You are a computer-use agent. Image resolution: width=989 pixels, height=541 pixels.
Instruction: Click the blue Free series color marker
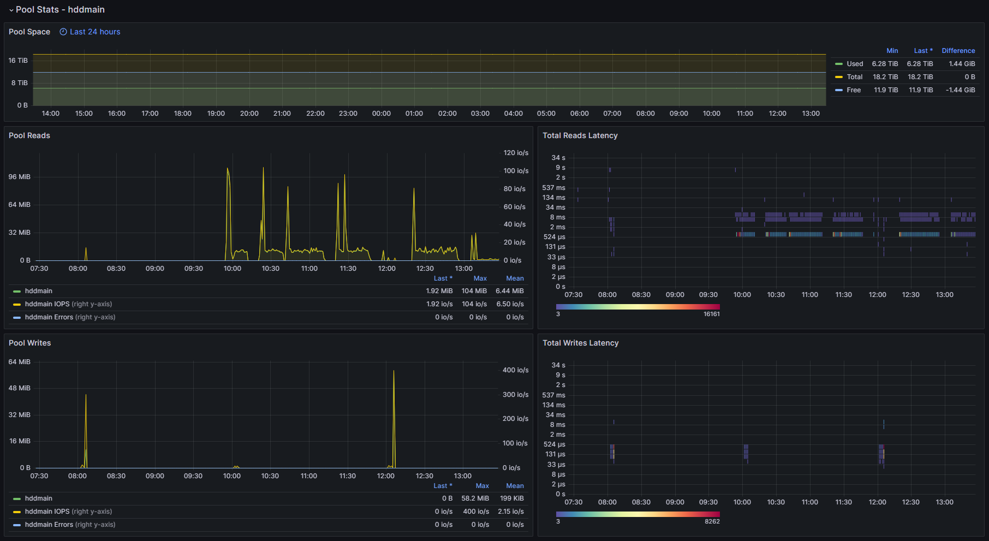coord(839,90)
